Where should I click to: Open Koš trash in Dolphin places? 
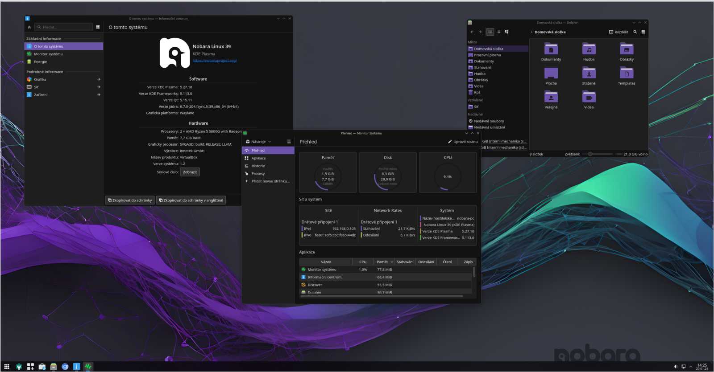point(498,93)
